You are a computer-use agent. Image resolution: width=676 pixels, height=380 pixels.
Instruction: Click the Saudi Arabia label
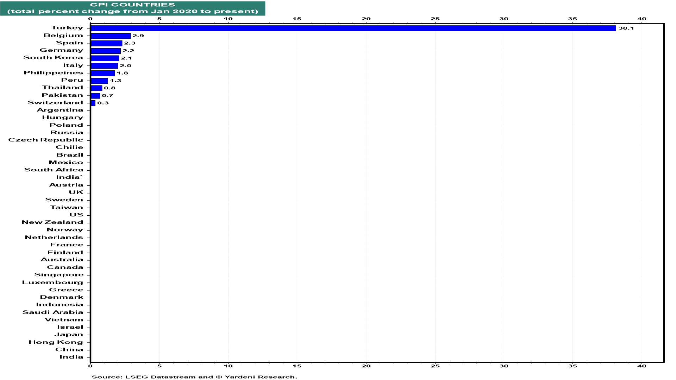[x=53, y=312]
